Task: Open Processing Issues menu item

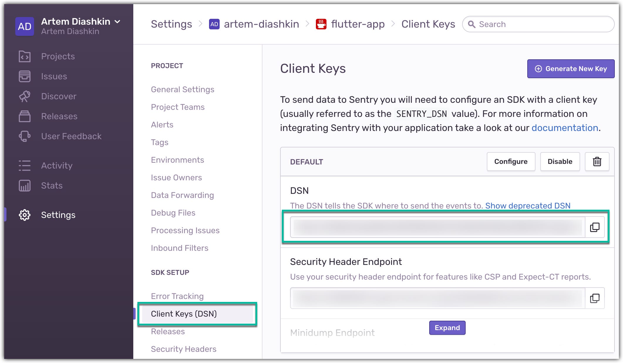Action: 185,231
